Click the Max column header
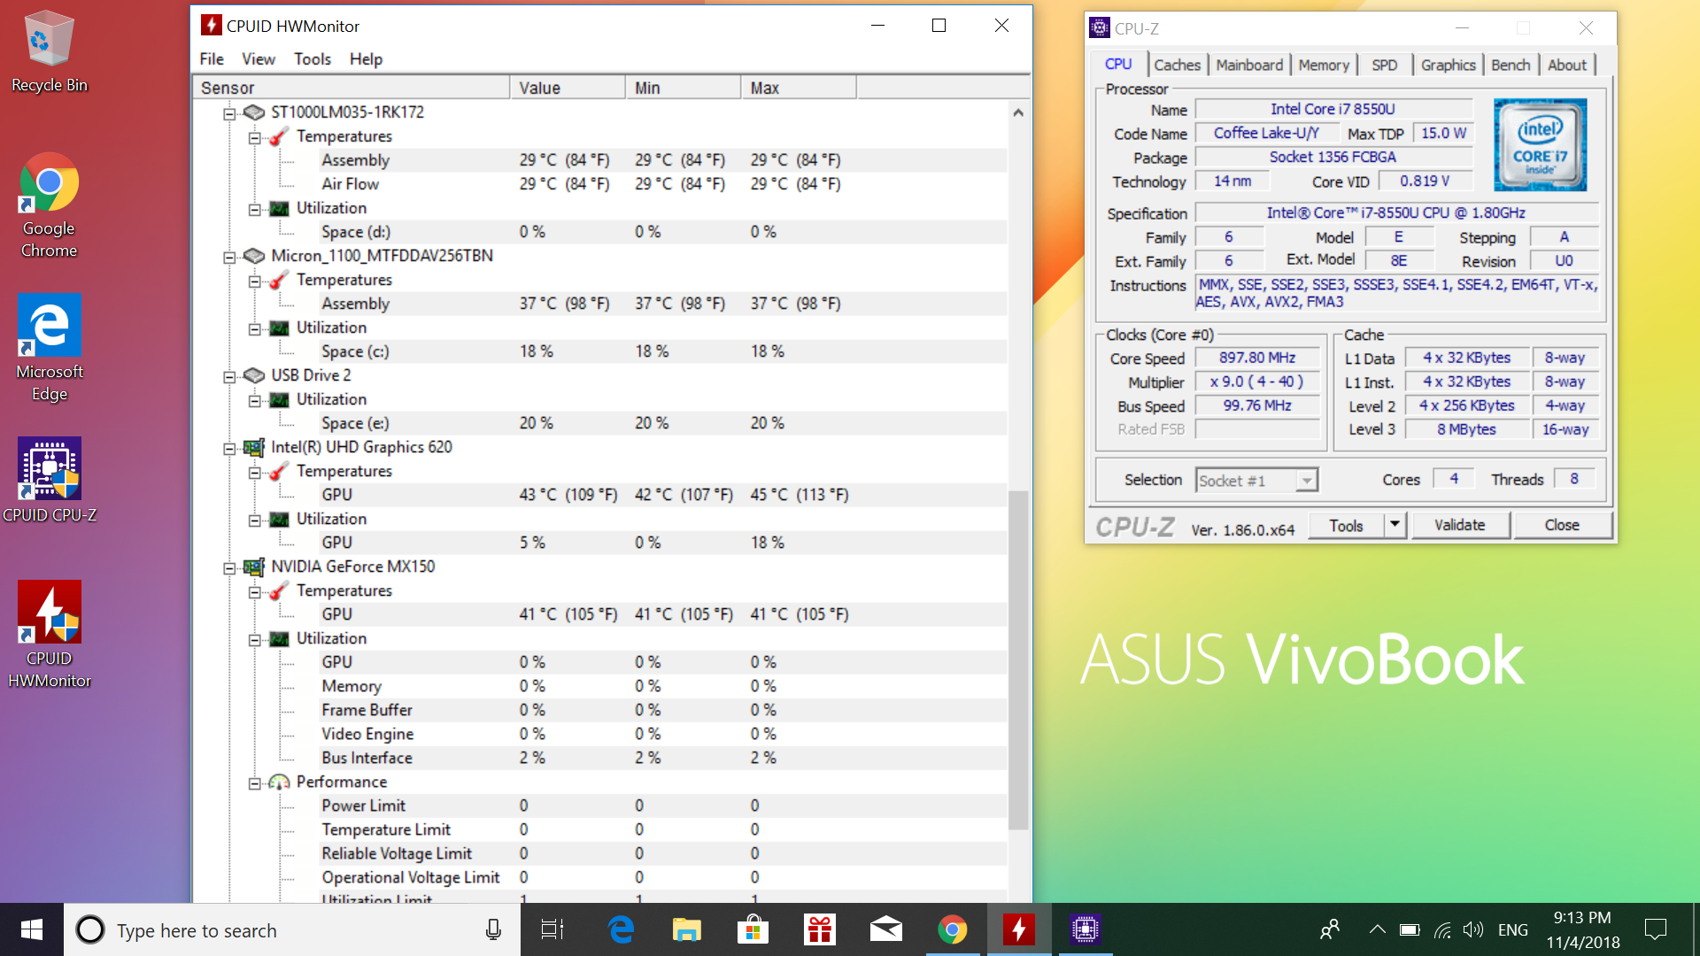This screenshot has height=956, width=1700. [799, 88]
